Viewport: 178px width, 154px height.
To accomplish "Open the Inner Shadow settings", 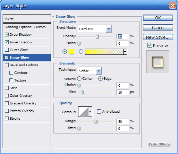I will 21,42.
